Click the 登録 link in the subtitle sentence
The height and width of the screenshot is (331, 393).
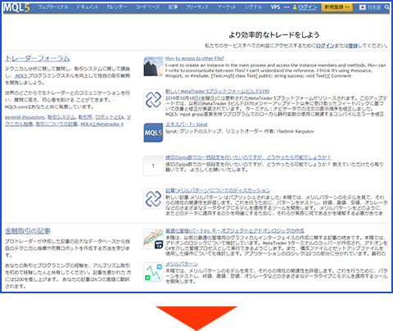(x=353, y=46)
